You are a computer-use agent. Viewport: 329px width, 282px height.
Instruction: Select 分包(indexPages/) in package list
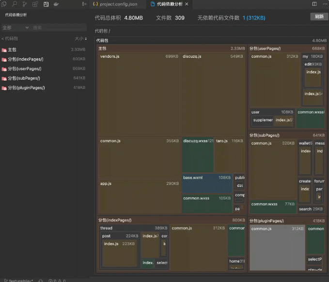(x=26, y=59)
